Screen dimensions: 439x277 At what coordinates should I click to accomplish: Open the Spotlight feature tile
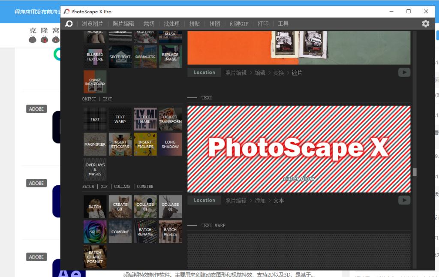120,57
